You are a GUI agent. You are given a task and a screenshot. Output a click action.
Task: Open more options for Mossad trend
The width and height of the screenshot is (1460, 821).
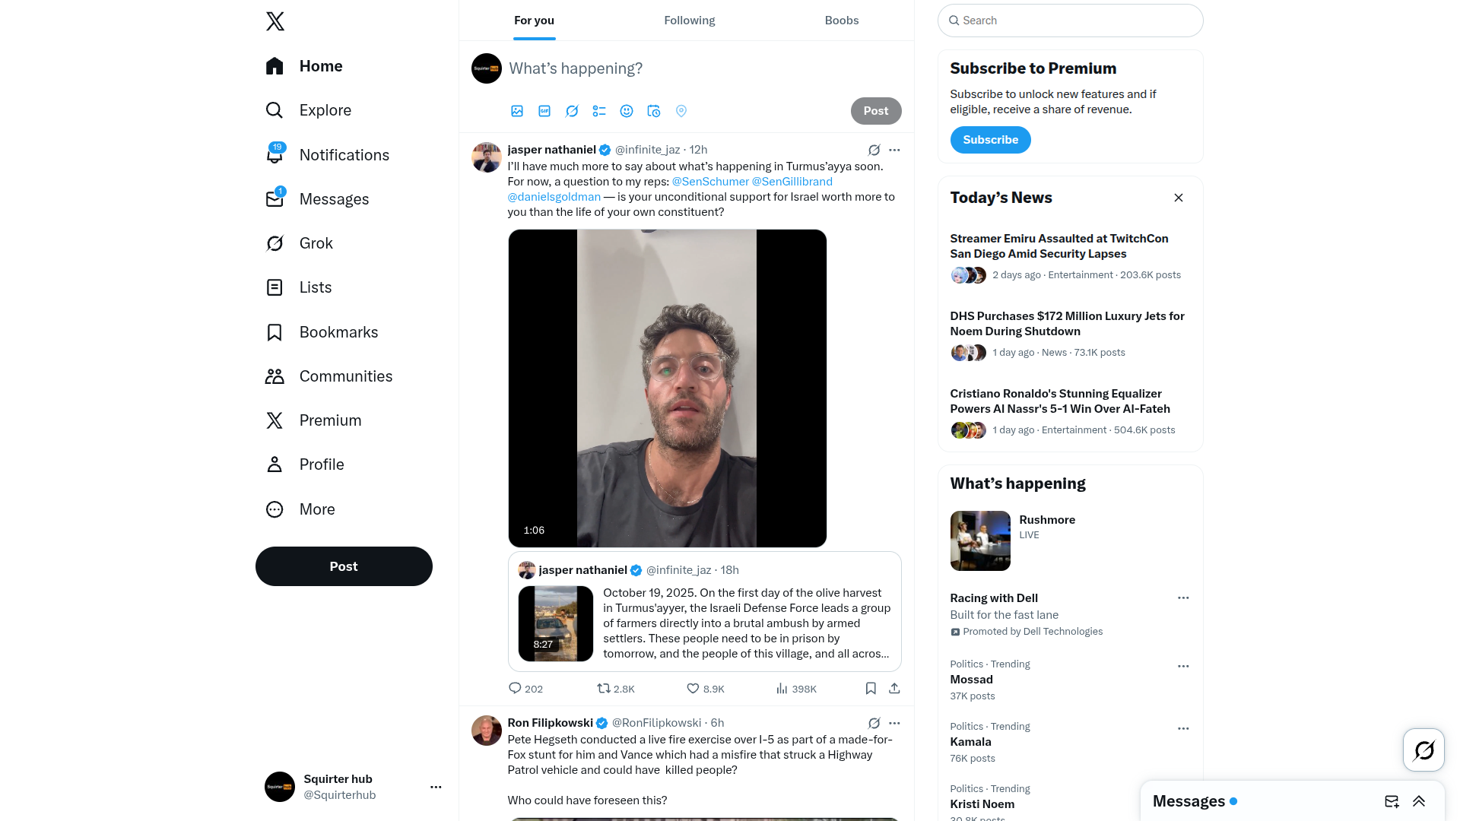1183,666
